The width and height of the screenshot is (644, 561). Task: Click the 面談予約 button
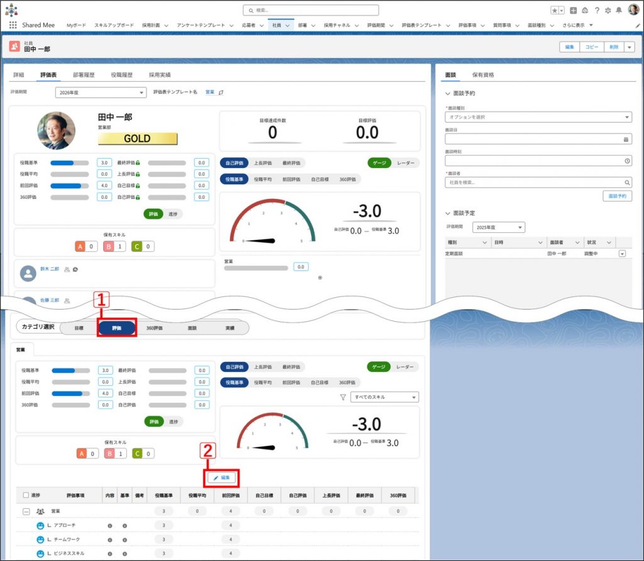pos(617,196)
